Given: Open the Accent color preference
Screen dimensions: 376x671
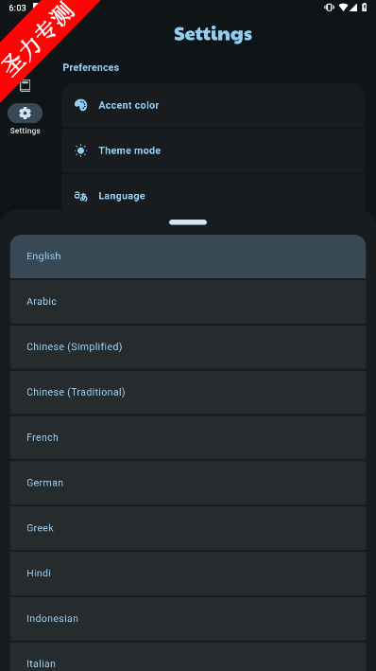Looking at the screenshot, I should (x=213, y=105).
